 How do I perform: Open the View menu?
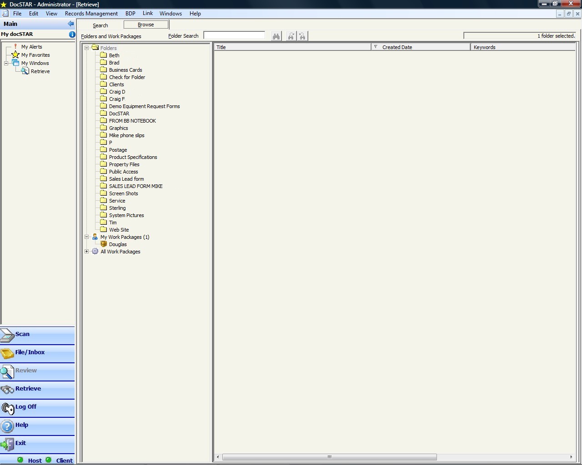pos(51,14)
